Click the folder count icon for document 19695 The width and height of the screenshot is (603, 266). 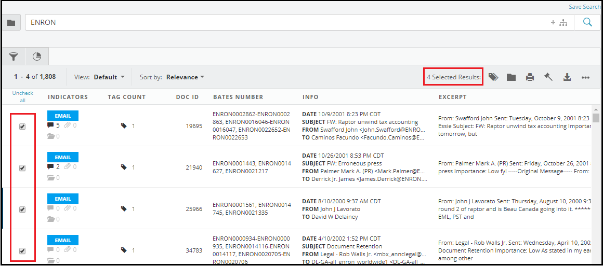click(x=51, y=136)
